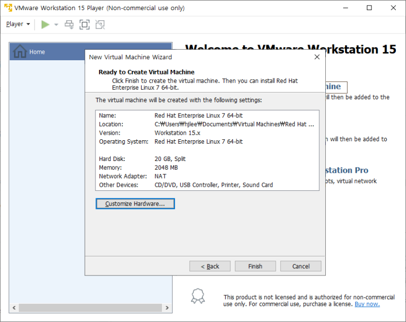The width and height of the screenshot is (406, 322).
Task: Click the Unity mode toolbar icon
Action: pyautogui.click(x=99, y=24)
